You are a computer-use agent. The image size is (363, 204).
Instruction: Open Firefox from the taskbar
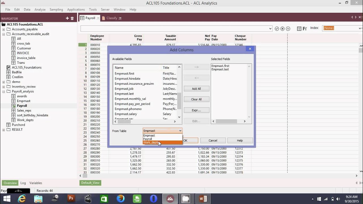pos(121,199)
